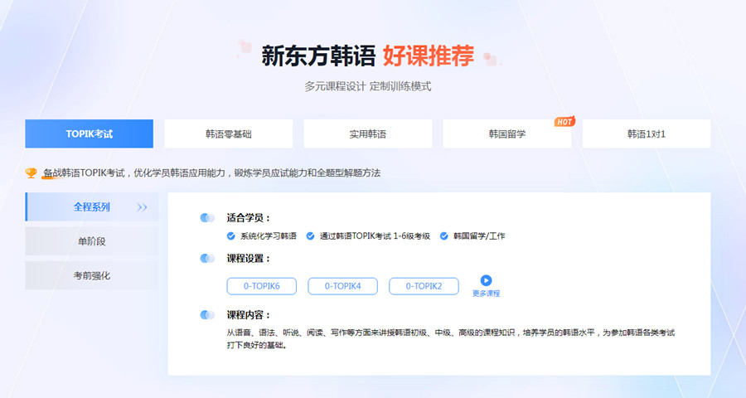Screen dimensions: 746x398
Task: Expand the 全程系列 sidebar section
Action: pos(91,207)
